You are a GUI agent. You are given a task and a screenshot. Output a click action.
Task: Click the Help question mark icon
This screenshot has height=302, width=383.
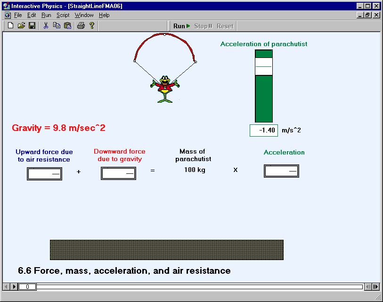coord(92,25)
